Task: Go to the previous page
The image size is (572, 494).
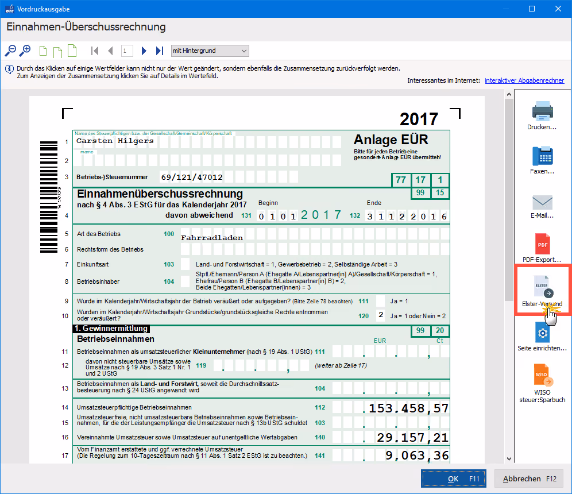Action: point(110,51)
